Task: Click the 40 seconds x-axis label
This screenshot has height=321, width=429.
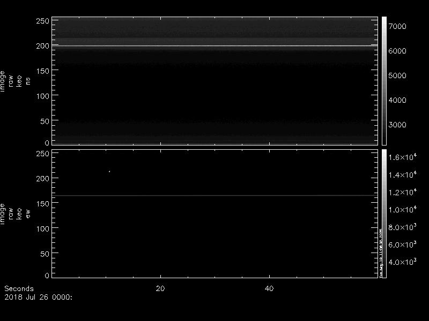Action: point(269,288)
